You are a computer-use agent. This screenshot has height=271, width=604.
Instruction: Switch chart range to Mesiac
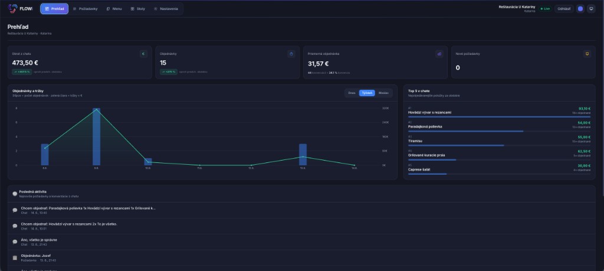(383, 93)
